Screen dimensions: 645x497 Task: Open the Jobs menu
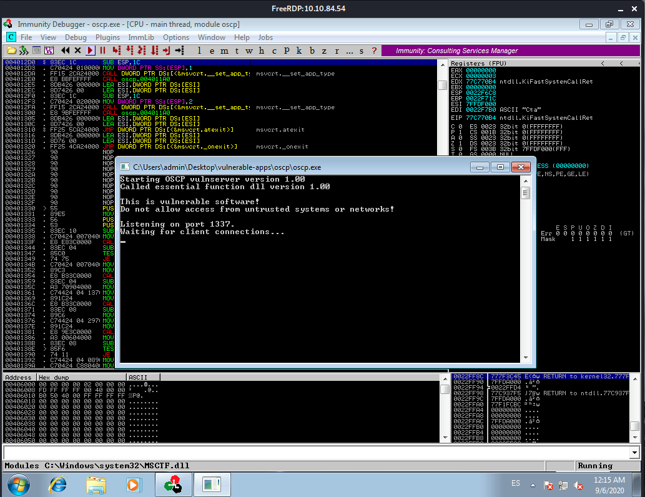pyautogui.click(x=265, y=37)
